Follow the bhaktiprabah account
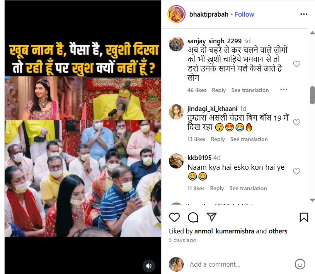The height and width of the screenshot is (274, 315). point(245,14)
